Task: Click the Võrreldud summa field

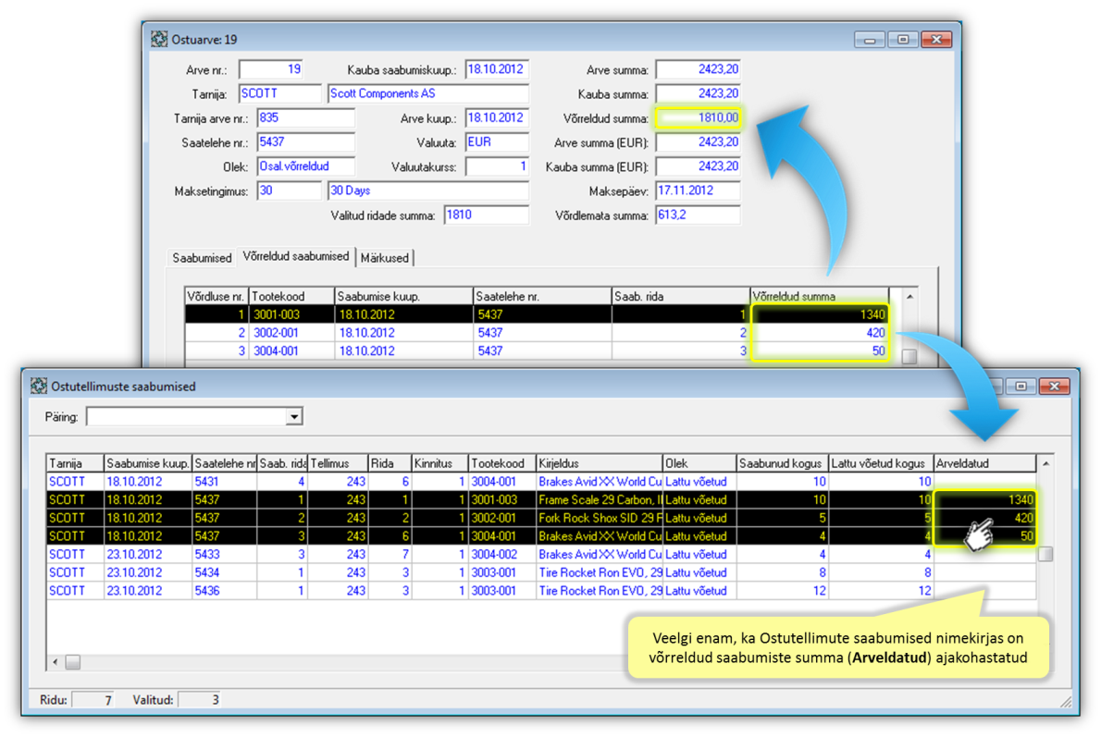Action: click(x=698, y=118)
